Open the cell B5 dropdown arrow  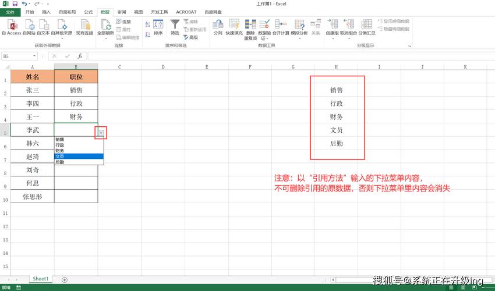[x=101, y=133]
